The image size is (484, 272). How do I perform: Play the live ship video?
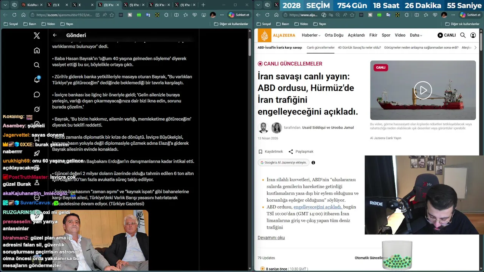click(423, 90)
